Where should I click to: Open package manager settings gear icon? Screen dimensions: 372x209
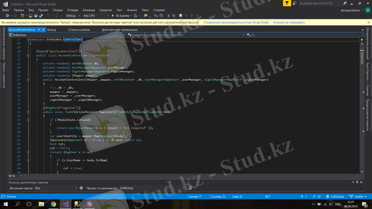tap(81, 188)
